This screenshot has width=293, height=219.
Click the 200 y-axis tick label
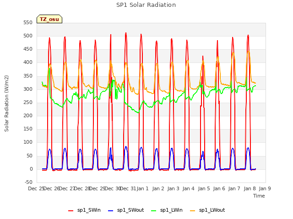(x=28, y=115)
